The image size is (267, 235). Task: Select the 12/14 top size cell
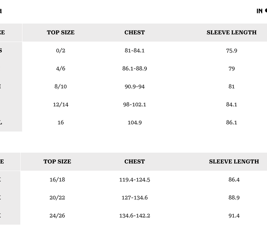(x=61, y=104)
